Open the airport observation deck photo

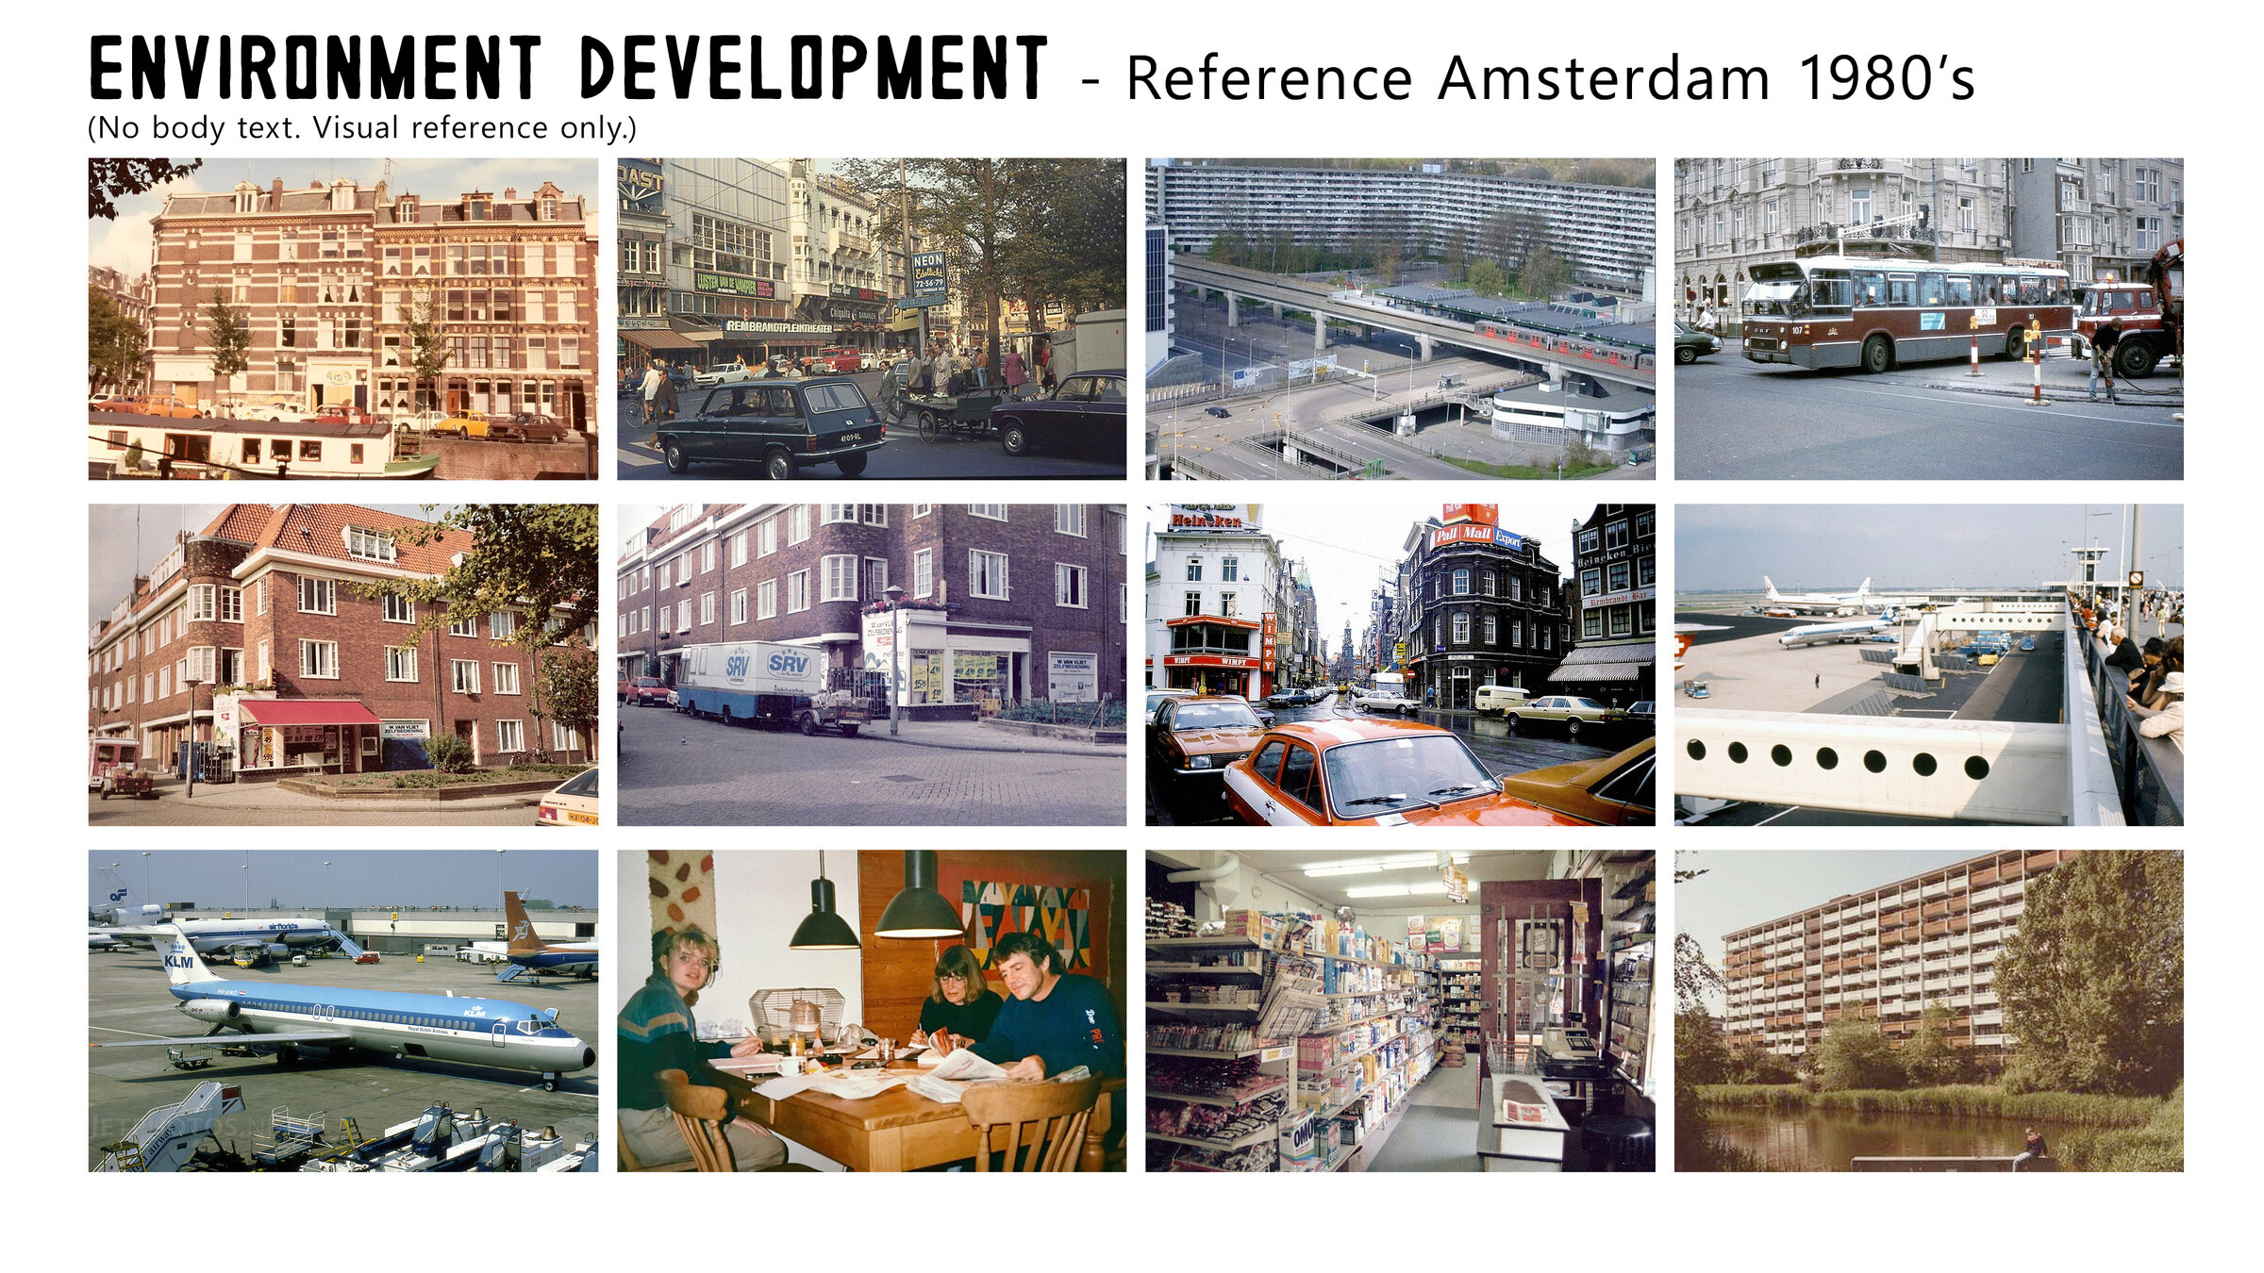[1927, 665]
